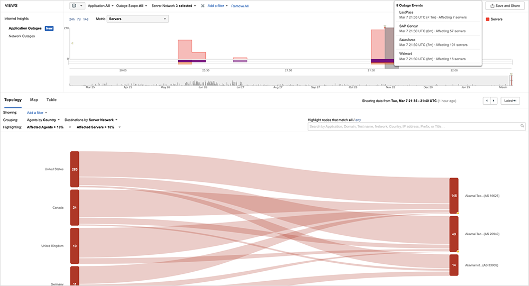This screenshot has height=286, width=529.
Task: Click the next time interval arrow
Action: pyautogui.click(x=494, y=100)
